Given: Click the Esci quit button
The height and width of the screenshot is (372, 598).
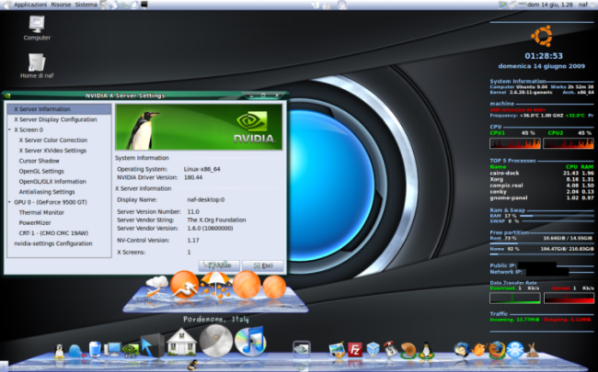Looking at the screenshot, I should [263, 265].
